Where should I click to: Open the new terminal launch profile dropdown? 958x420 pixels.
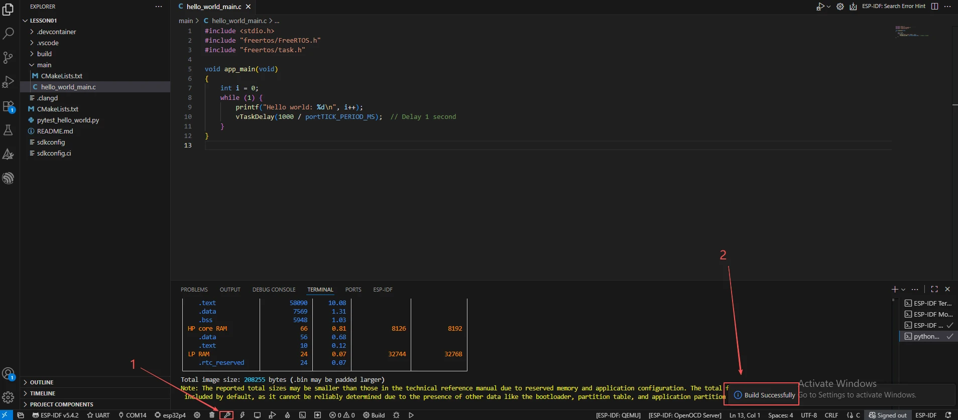click(903, 290)
